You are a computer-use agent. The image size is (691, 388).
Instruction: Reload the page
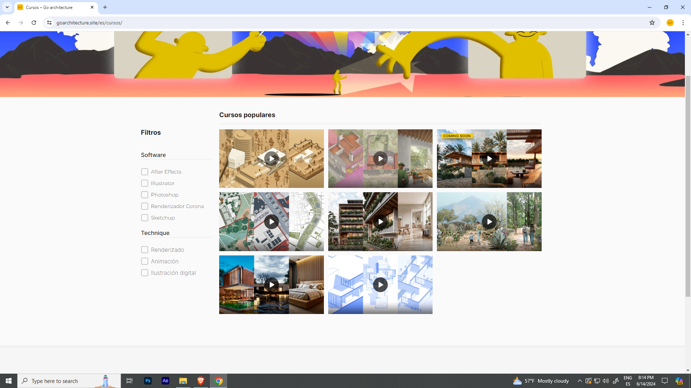click(34, 23)
